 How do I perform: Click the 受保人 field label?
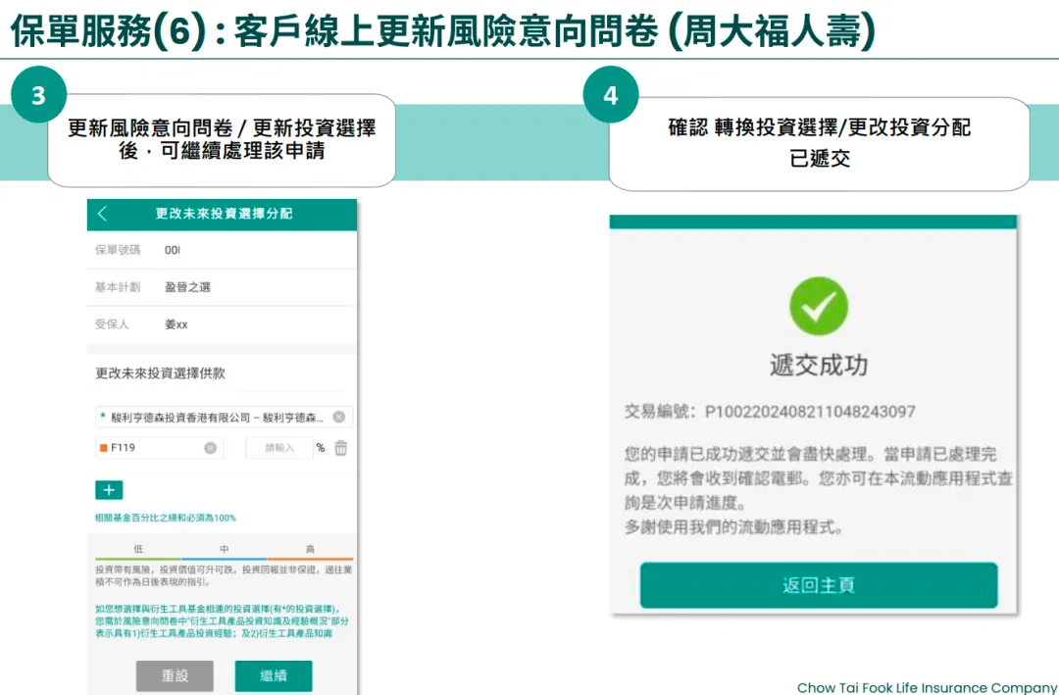pyautogui.click(x=112, y=324)
